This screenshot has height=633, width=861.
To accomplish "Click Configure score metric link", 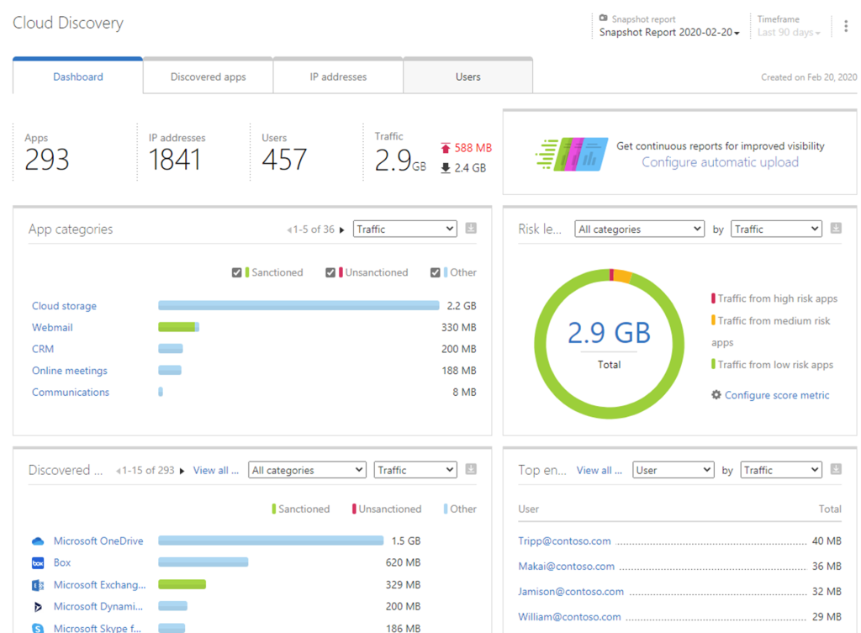I will coord(776,395).
